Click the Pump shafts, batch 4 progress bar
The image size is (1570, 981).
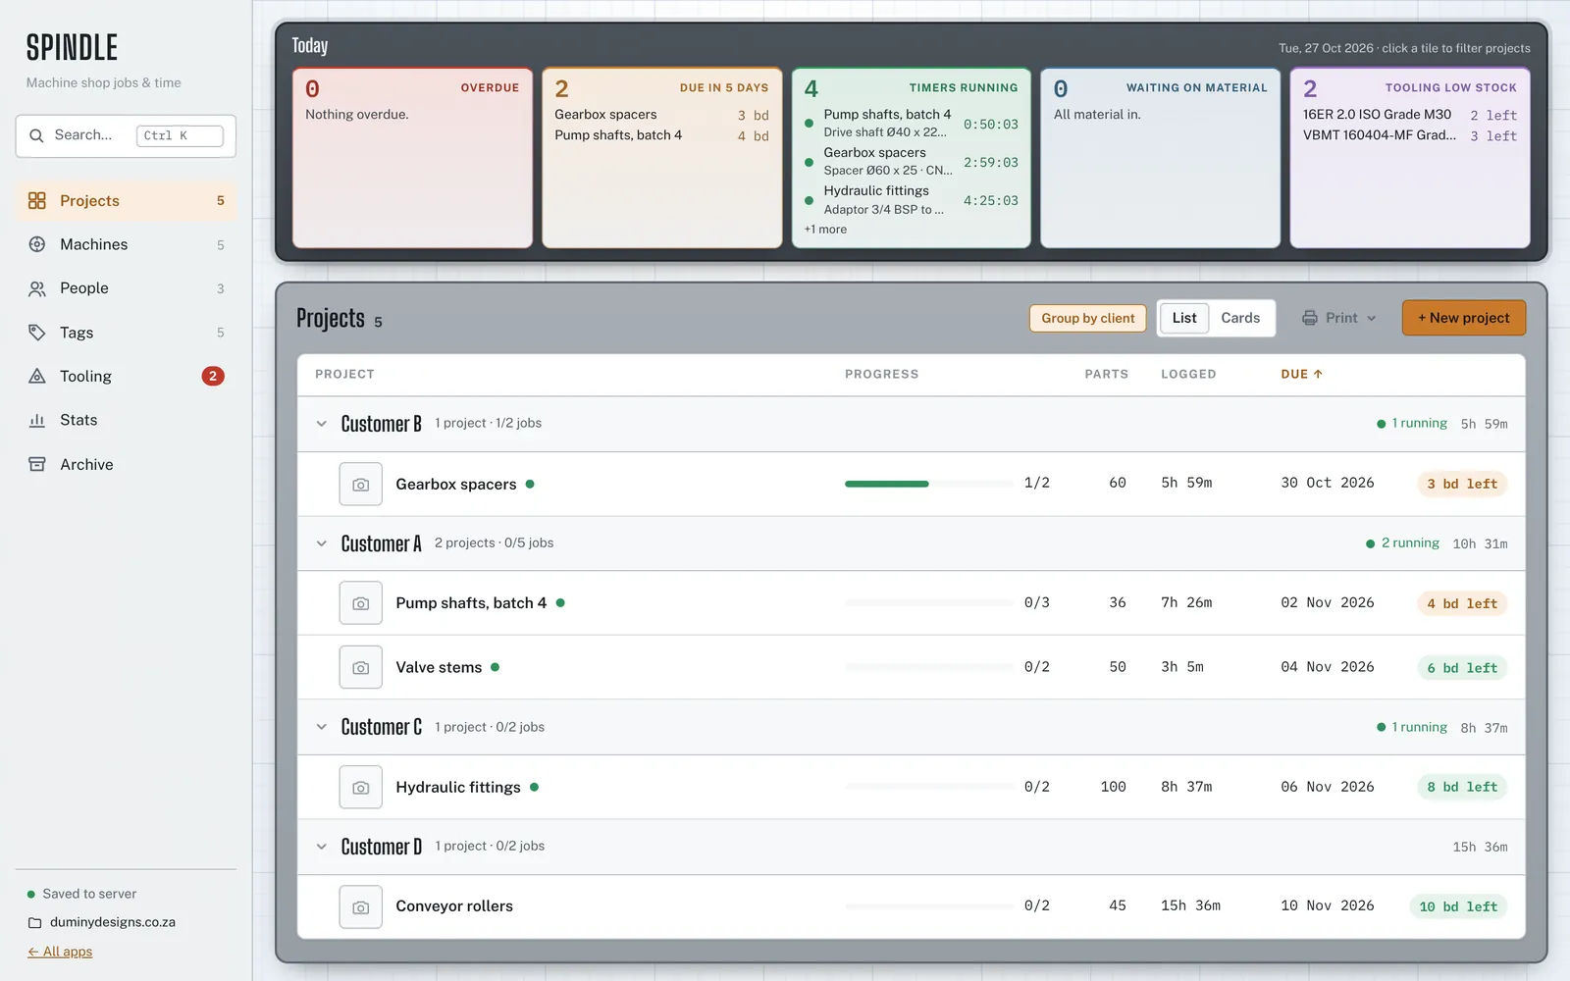coord(928,602)
